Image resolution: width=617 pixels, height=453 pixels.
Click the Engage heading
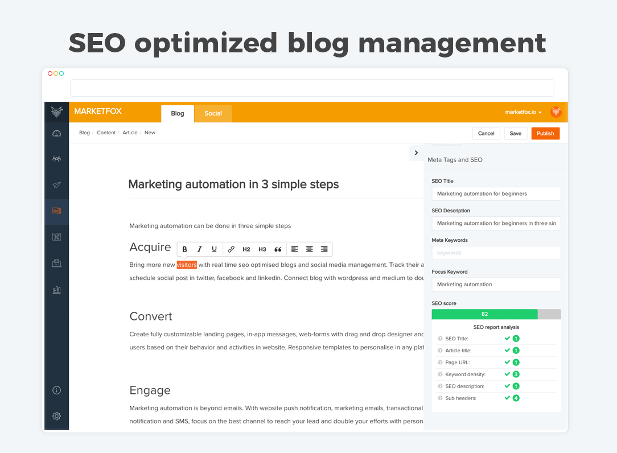click(x=150, y=390)
